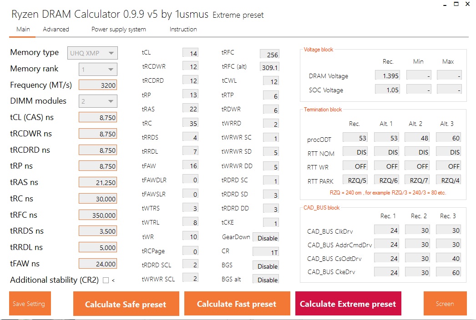Click the tCL (CAS) ns field
476x320 pixels.
tap(98, 117)
